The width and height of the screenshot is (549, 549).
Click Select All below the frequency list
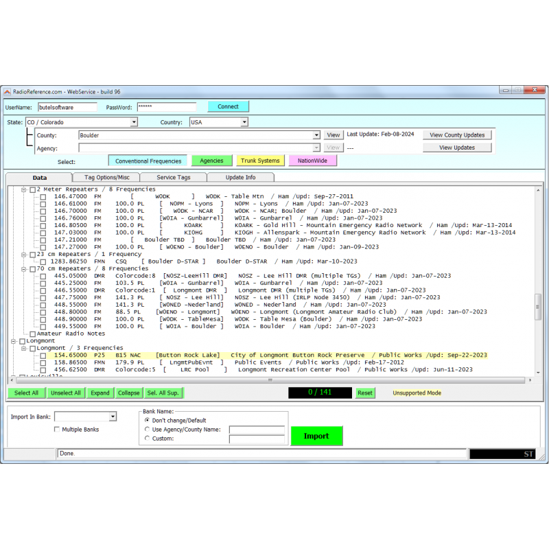pos(26,393)
